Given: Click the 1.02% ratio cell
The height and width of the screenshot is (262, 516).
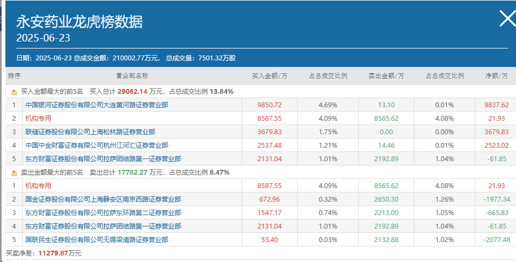Looking at the screenshot, I should pos(444,240).
